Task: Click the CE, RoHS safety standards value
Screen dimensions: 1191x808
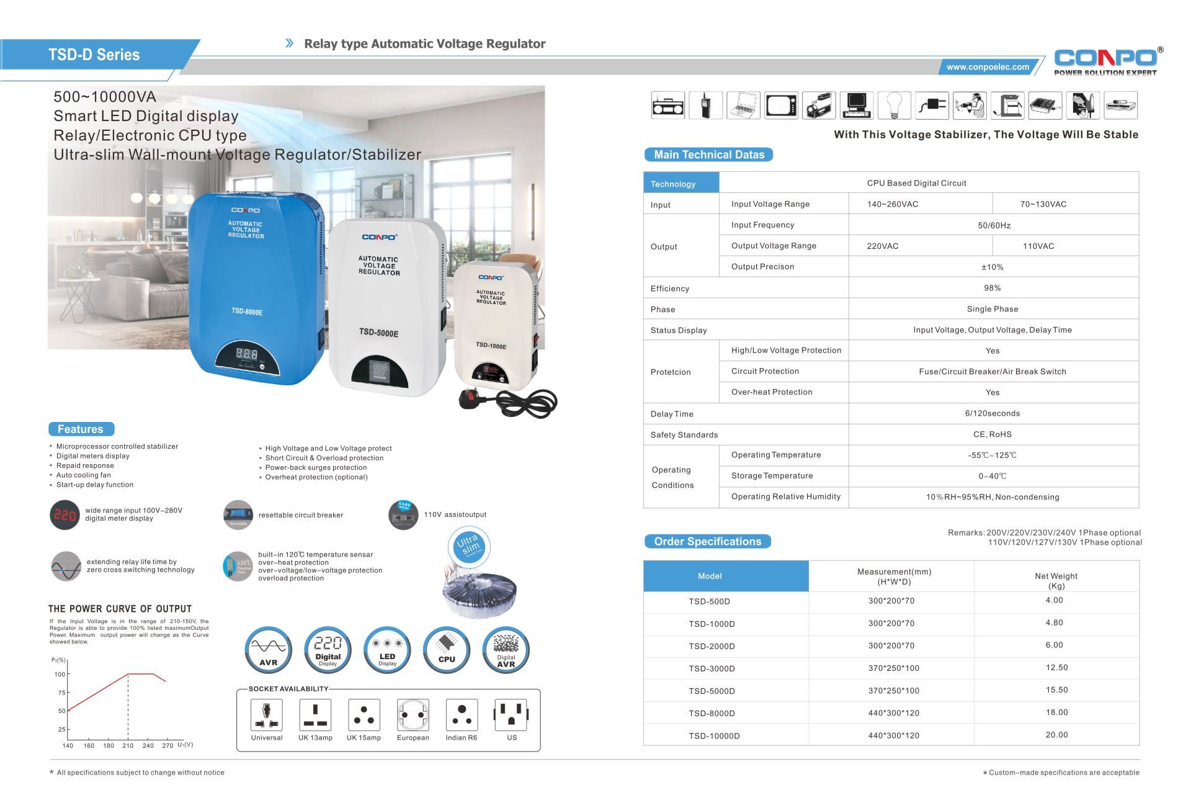Action: tap(993, 434)
